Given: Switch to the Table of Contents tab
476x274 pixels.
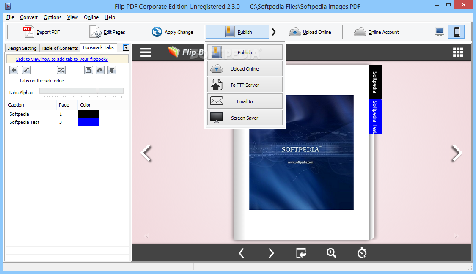Looking at the screenshot, I should tap(60, 48).
